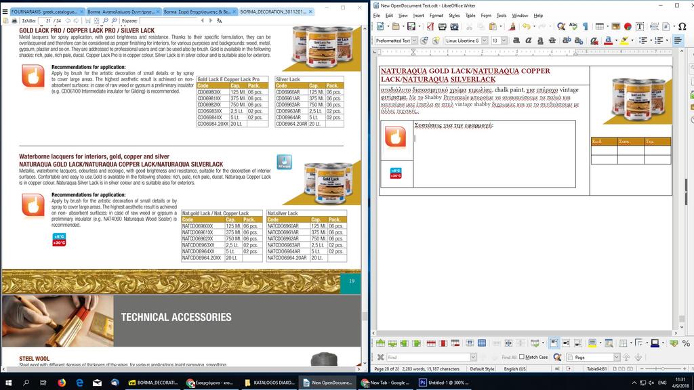Click 'Default Style' in Writer status bar
694x390 pixels.
tap(482, 369)
